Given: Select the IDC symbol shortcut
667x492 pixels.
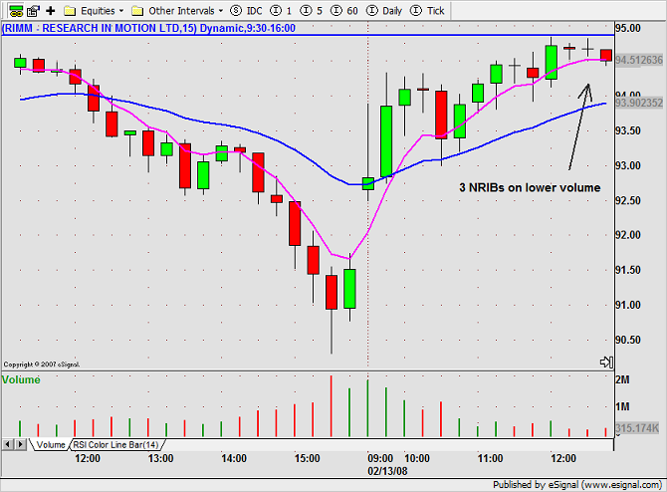Looking at the screenshot, I should tap(246, 11).
